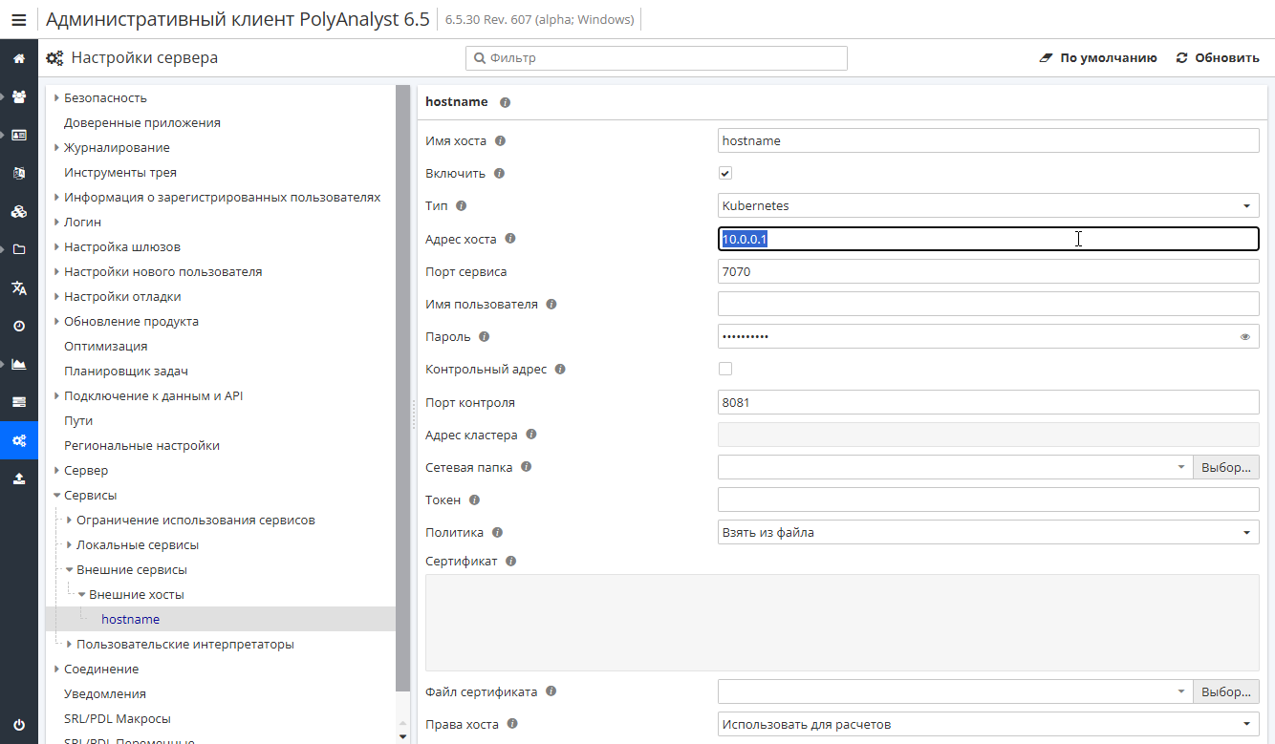Viewport: 1275px width, 744px height.
Task: Open the Файл сертификата combo box arrow
Action: coord(1181,691)
